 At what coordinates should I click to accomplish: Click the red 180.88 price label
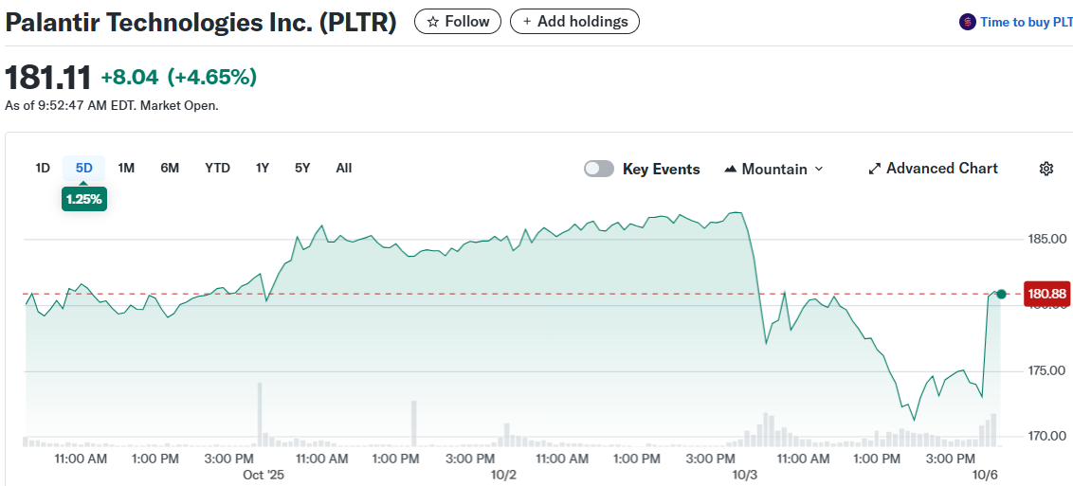coord(1047,294)
